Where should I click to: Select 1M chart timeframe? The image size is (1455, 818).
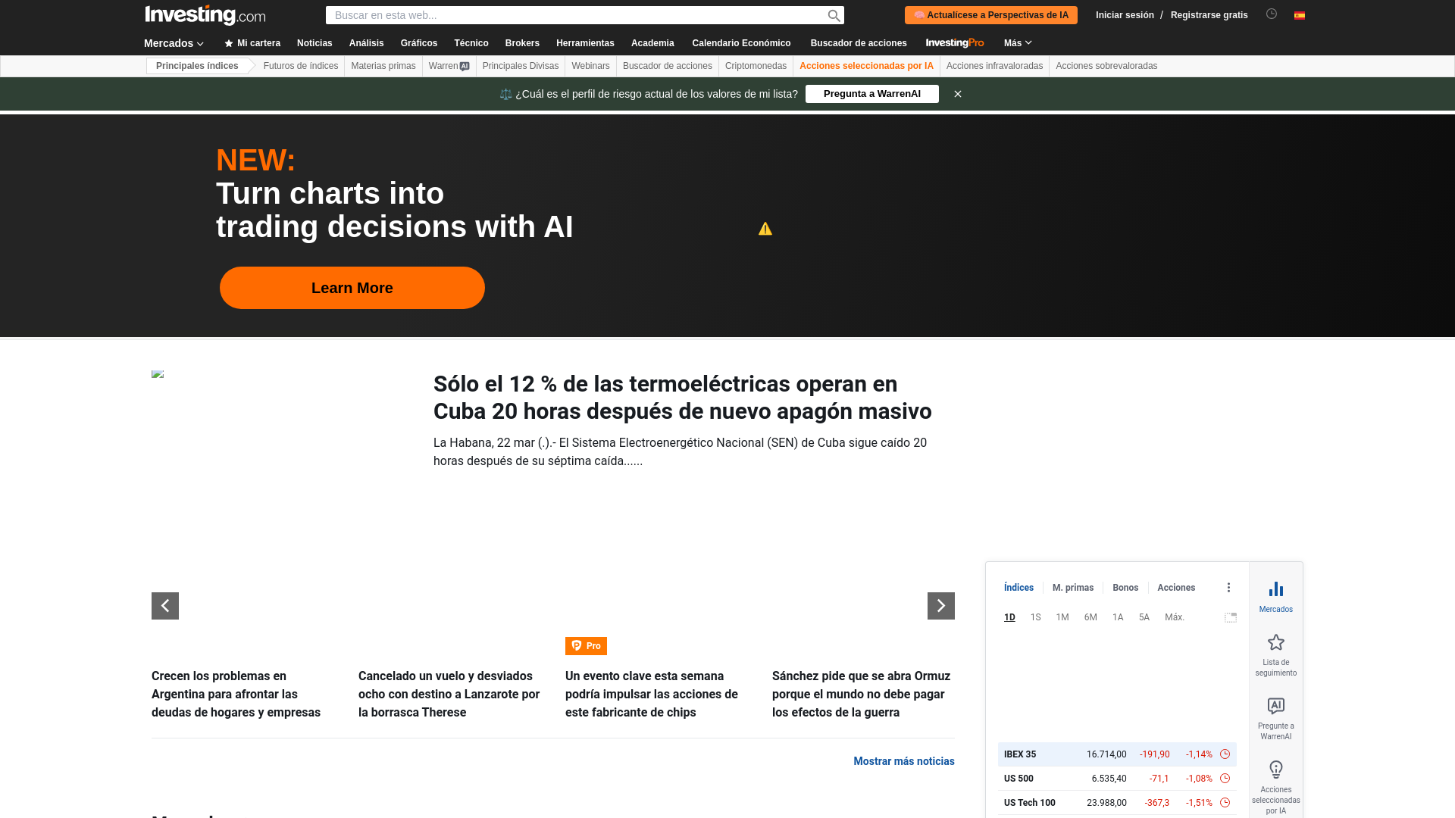1062,617
